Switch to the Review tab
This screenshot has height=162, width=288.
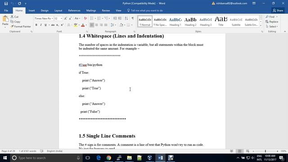click(x=106, y=10)
